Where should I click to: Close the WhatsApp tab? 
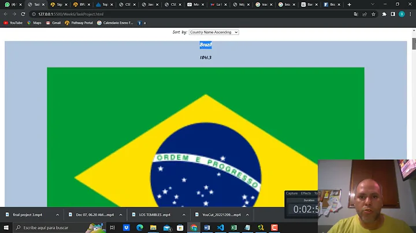pos(20,5)
